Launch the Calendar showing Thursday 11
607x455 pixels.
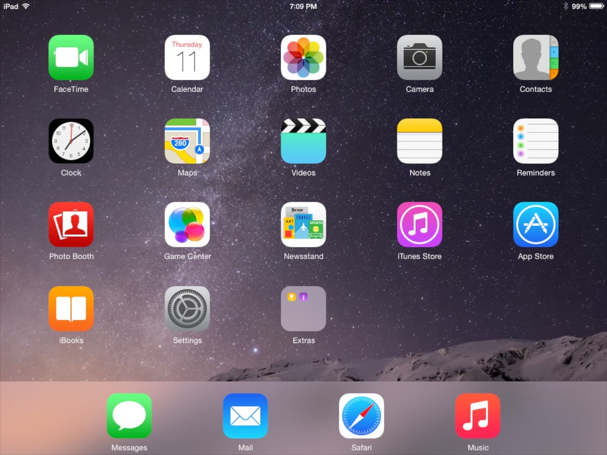point(187,57)
